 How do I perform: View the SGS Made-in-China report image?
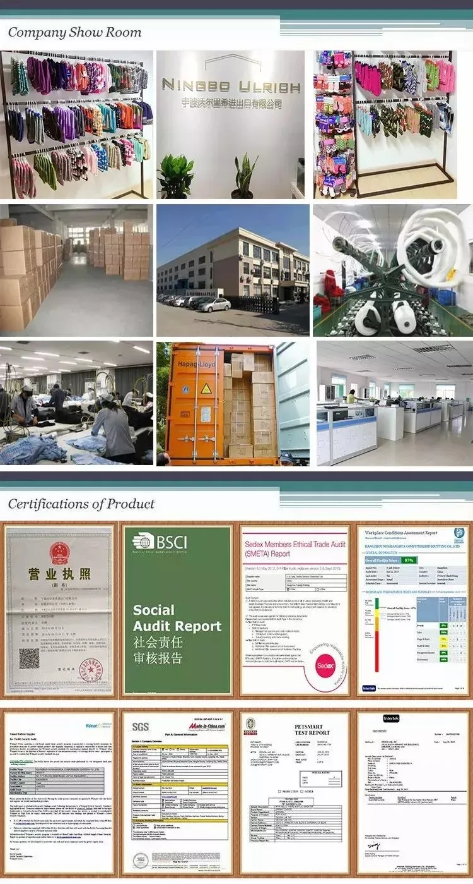(x=176, y=793)
